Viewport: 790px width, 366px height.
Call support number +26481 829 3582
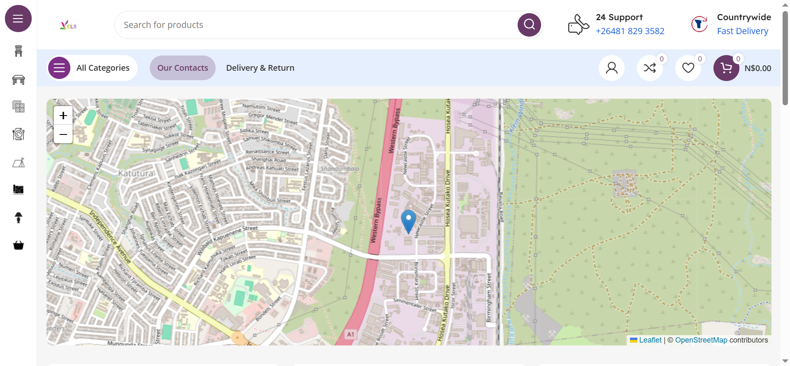[x=630, y=31]
